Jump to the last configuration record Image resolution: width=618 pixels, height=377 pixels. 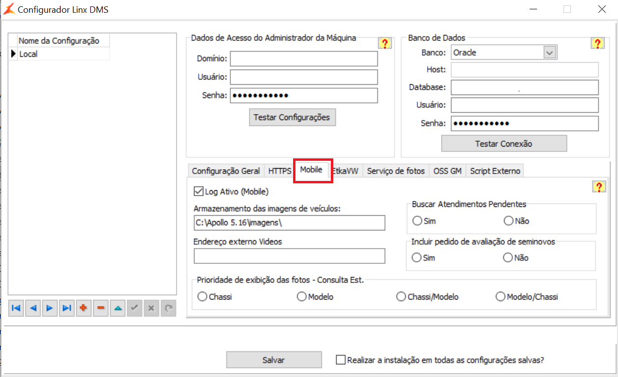(x=67, y=308)
